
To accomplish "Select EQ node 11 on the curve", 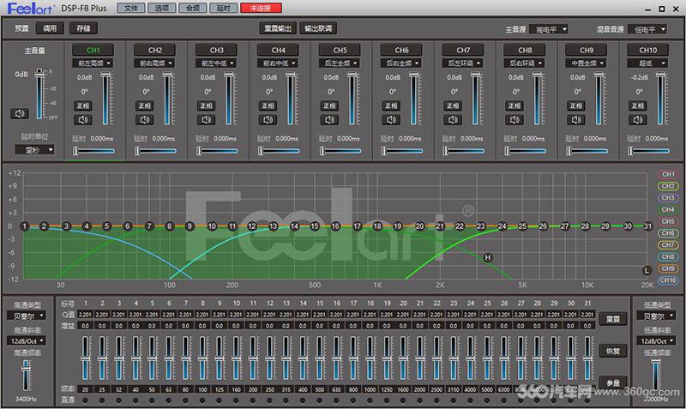I will point(232,226).
